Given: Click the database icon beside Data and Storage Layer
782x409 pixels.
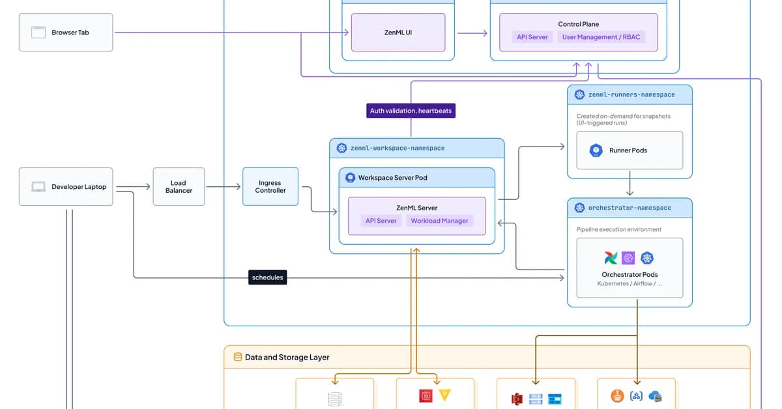Looking at the screenshot, I should [x=237, y=357].
